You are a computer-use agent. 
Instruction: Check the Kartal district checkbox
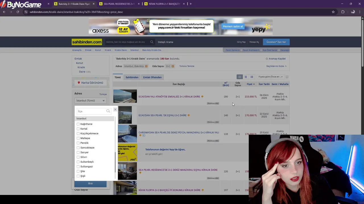(x=78, y=129)
